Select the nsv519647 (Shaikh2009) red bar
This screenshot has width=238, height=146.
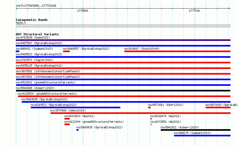177,51
